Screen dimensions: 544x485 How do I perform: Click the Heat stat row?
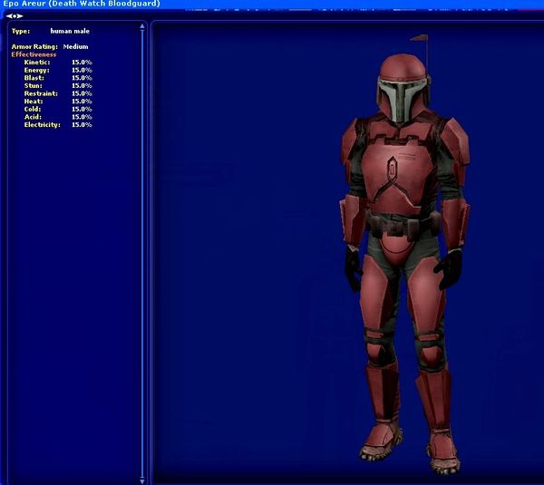(x=58, y=101)
